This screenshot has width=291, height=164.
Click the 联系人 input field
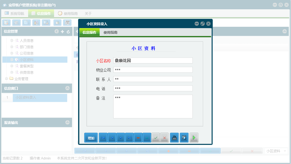pos(153,79)
